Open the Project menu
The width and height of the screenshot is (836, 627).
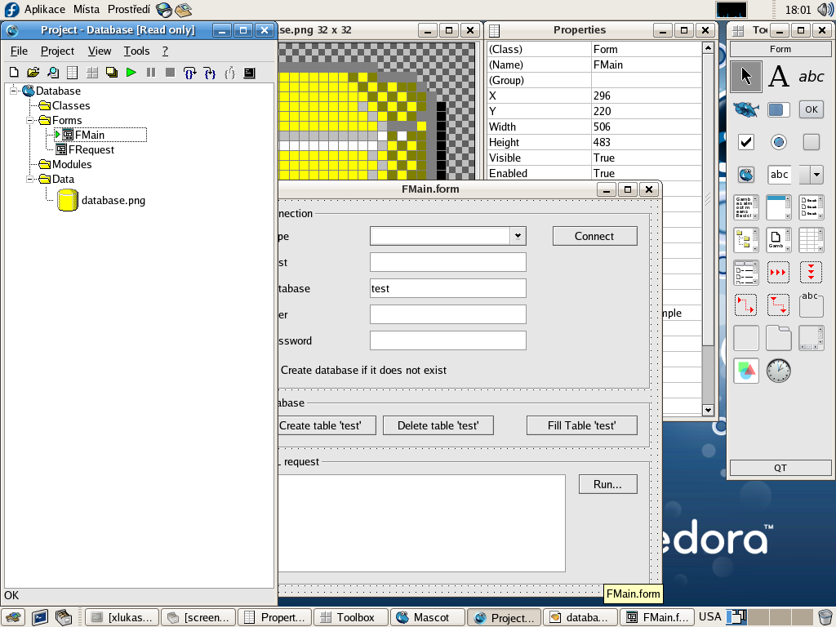57,51
